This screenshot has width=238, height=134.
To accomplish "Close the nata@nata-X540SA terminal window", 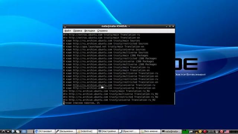I will 173,26.
